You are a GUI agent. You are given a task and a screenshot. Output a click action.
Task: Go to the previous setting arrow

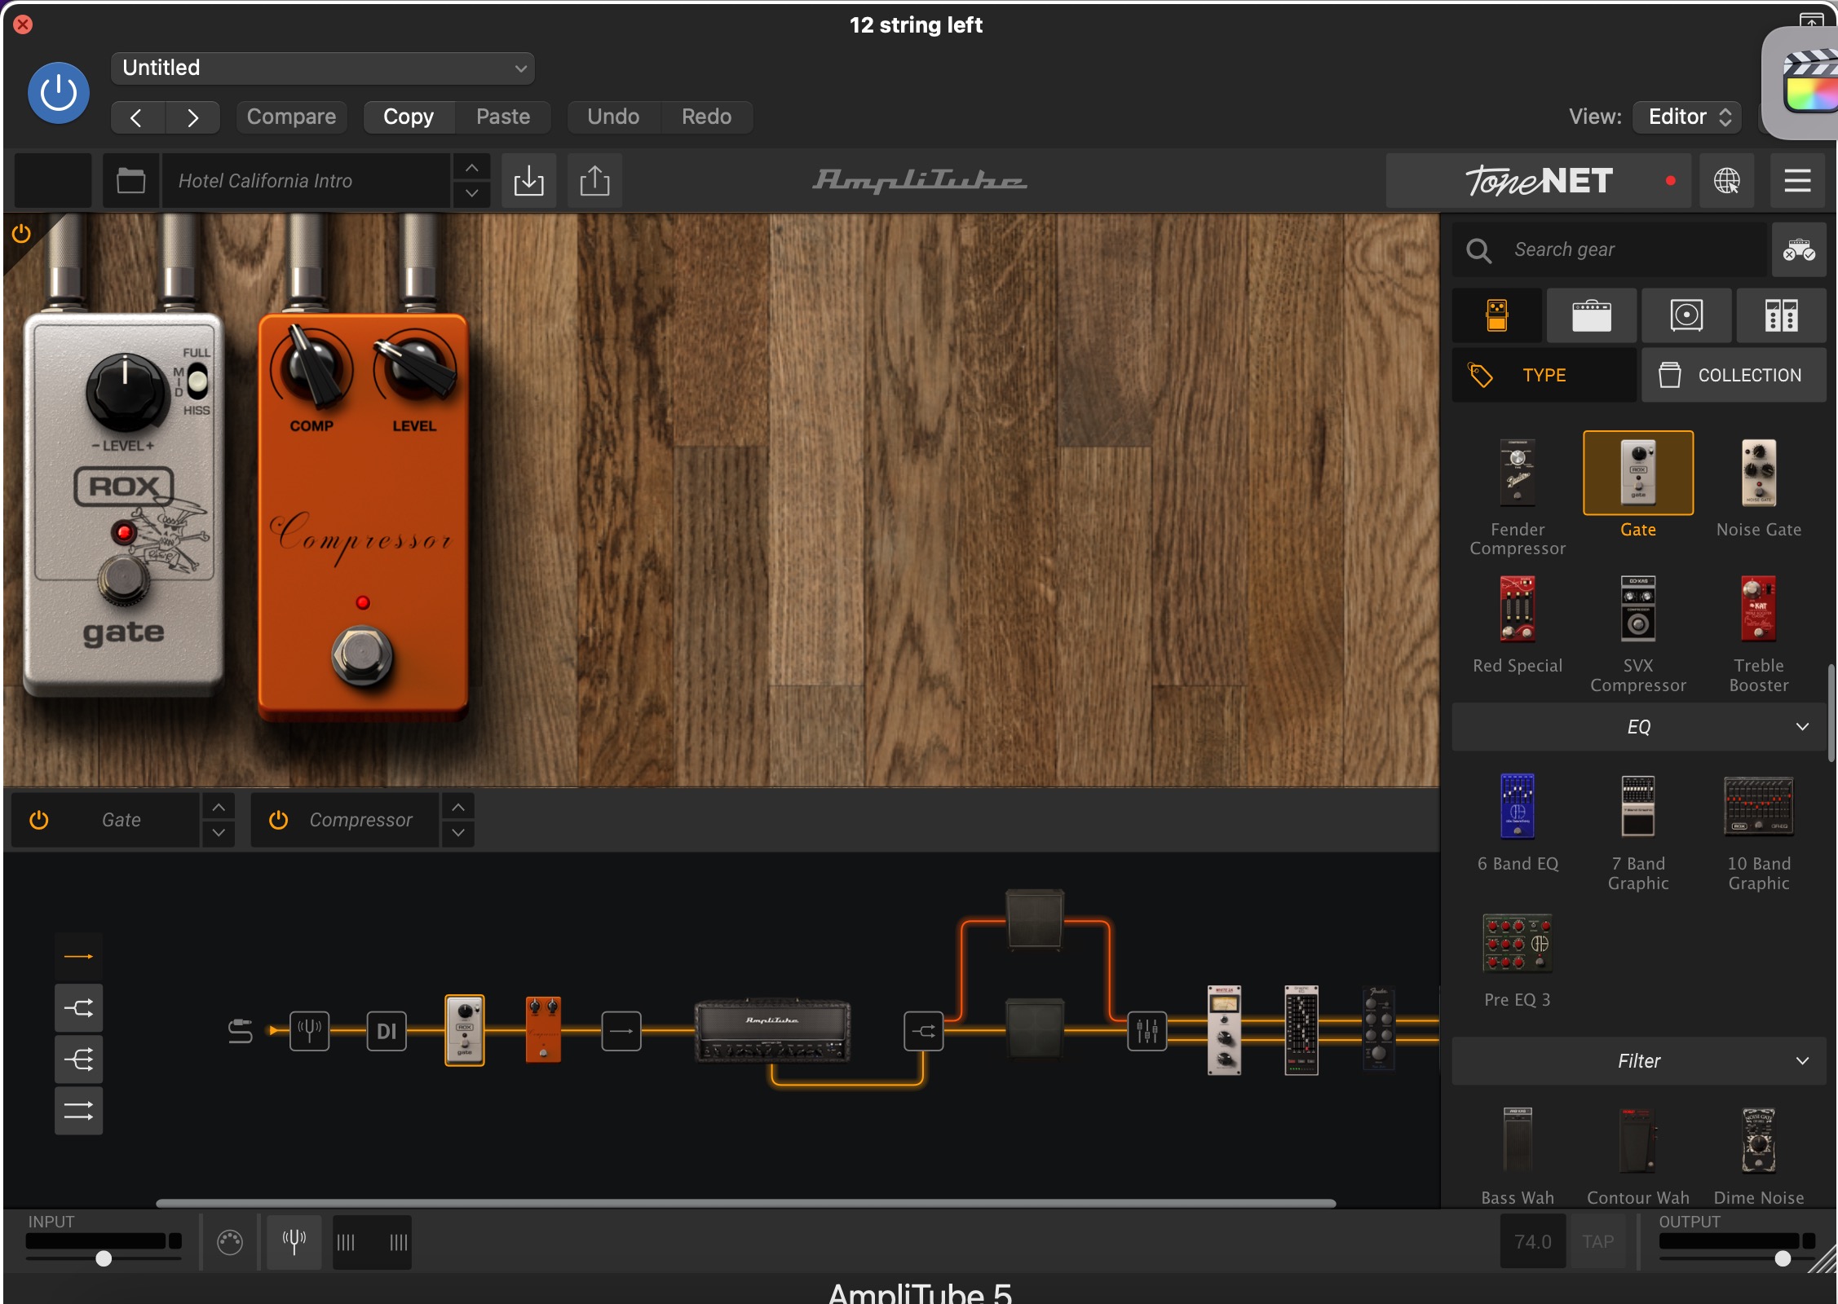[x=137, y=117]
